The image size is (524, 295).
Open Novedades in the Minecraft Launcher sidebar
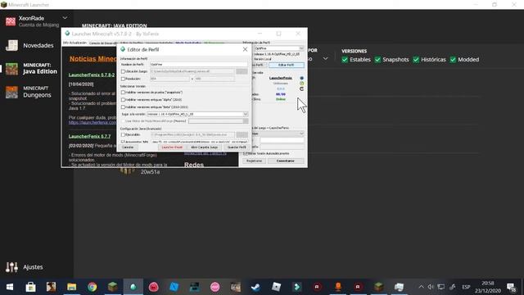point(30,46)
